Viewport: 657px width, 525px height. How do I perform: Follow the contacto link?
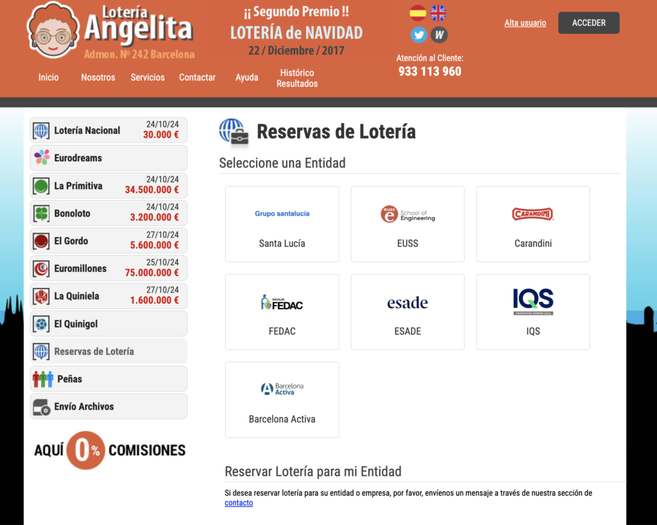point(239,503)
